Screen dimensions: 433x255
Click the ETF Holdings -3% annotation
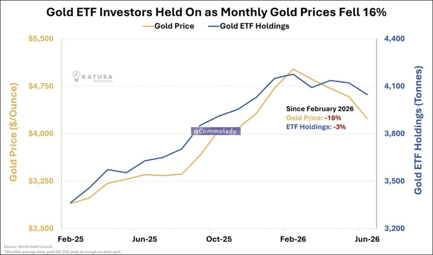pyautogui.click(x=316, y=127)
